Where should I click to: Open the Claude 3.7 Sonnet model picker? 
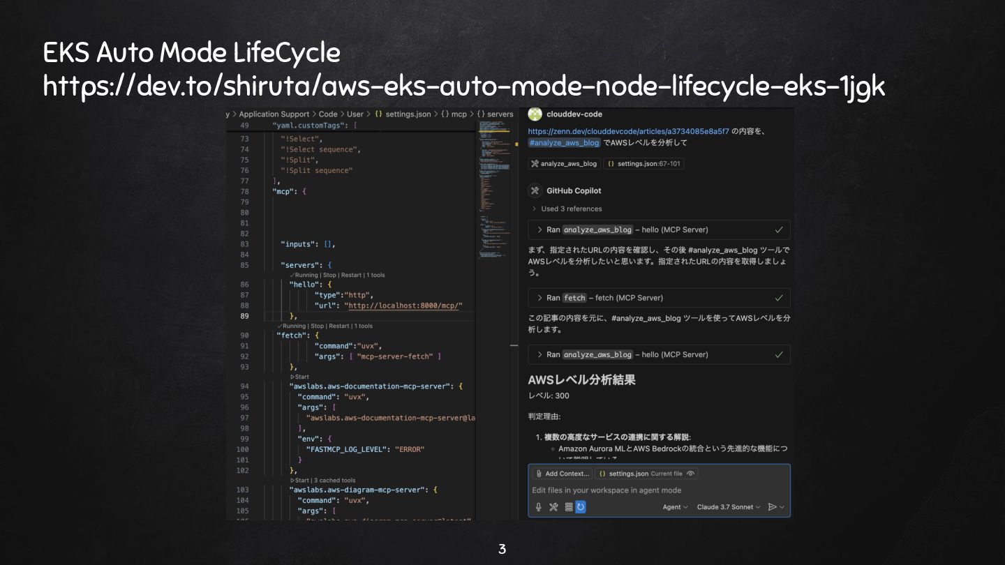729,507
